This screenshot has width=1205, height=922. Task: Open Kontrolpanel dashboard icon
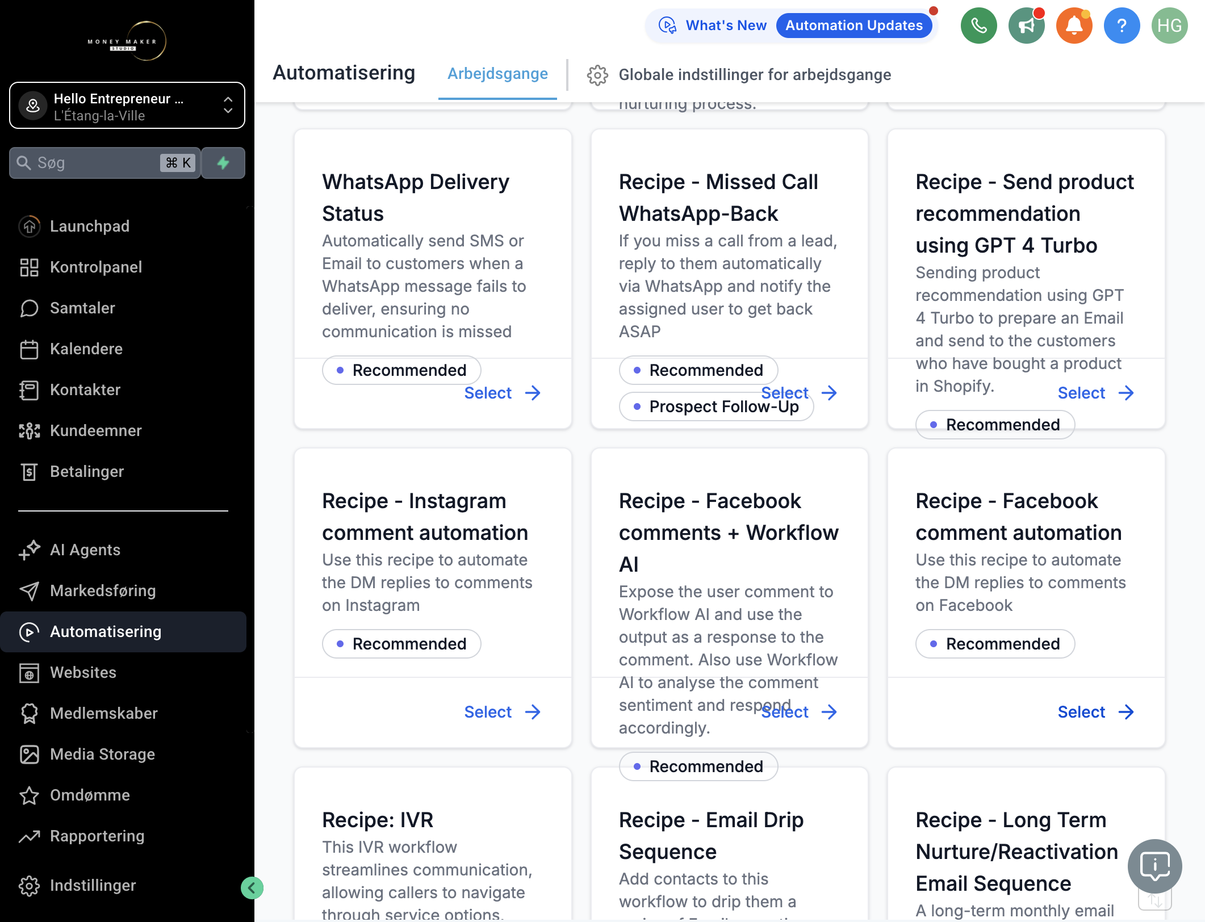[29, 267]
